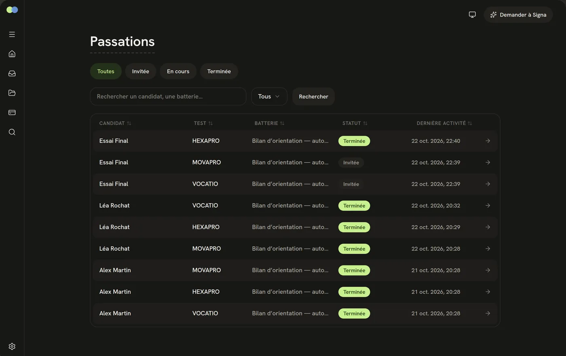Select the En cours filter tab
This screenshot has width=566, height=356.
click(x=178, y=71)
